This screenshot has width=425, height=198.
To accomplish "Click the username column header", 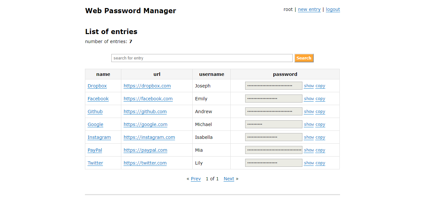I will (x=212, y=74).
